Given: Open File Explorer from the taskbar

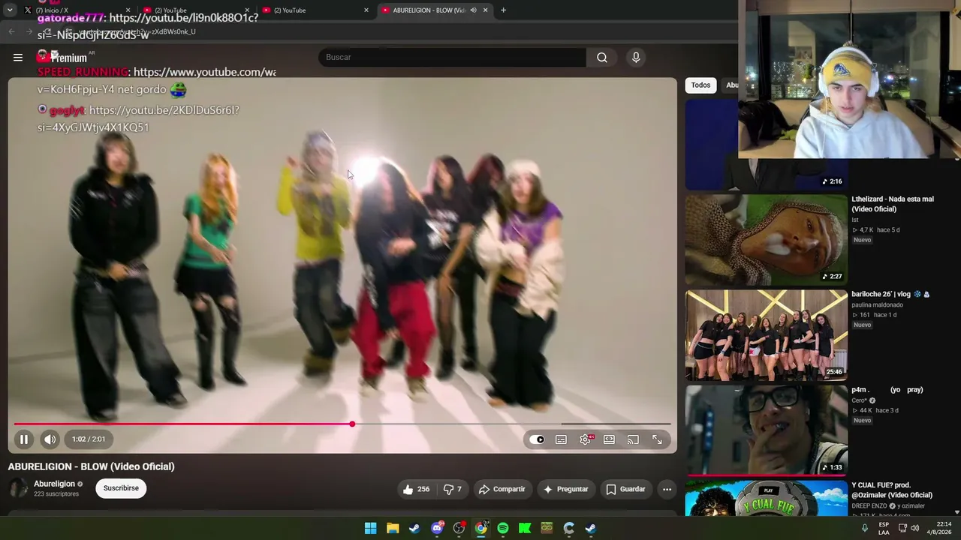Looking at the screenshot, I should (x=393, y=528).
